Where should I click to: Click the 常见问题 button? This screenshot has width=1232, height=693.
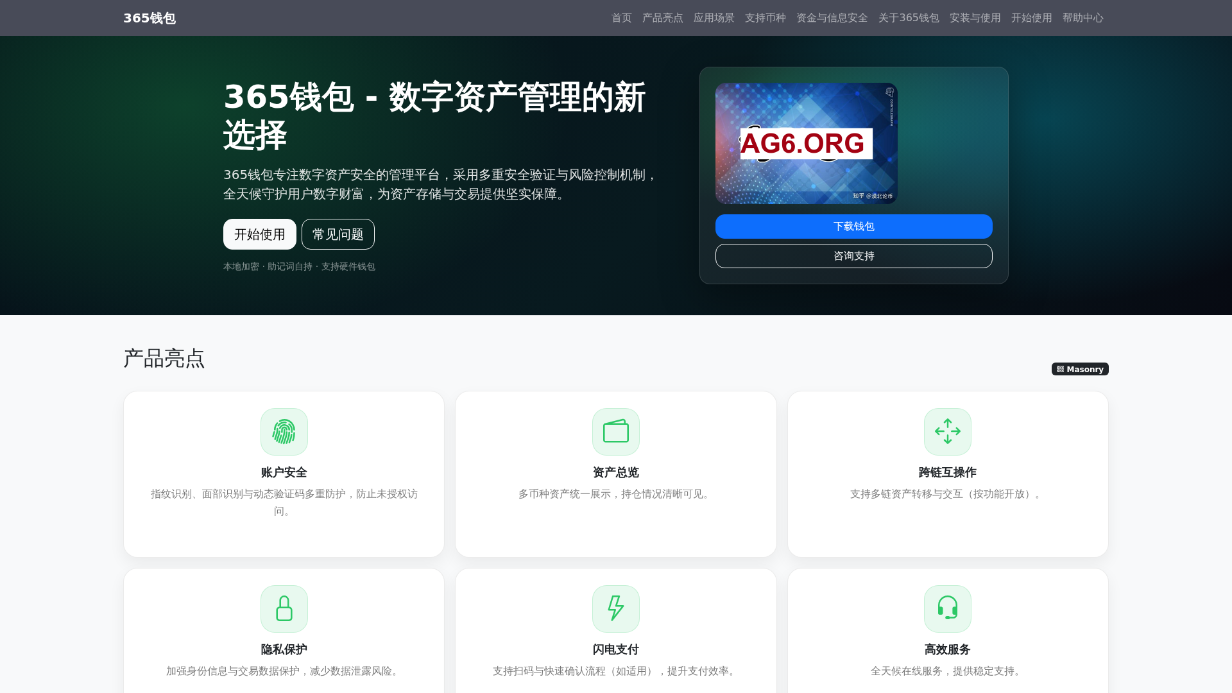pyautogui.click(x=338, y=234)
